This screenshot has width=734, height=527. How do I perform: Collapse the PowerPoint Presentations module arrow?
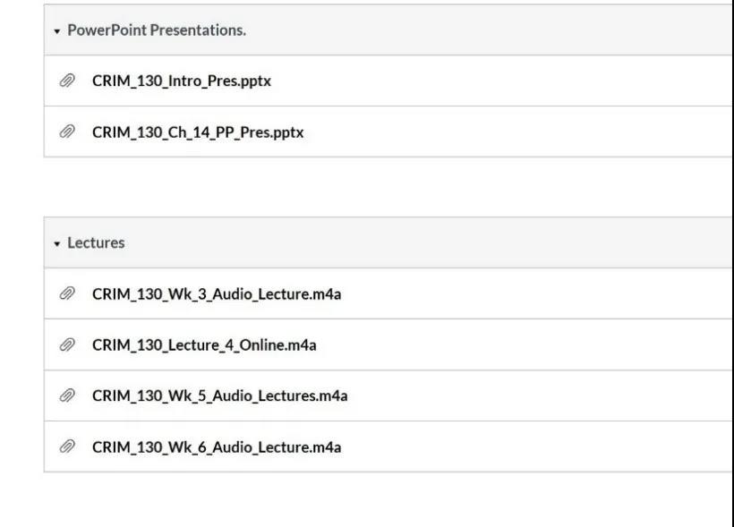tap(58, 30)
